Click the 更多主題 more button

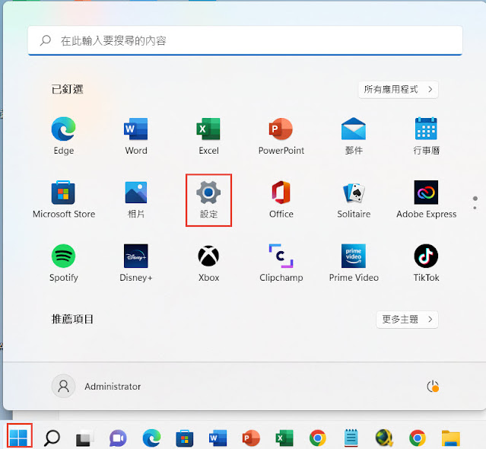tap(407, 320)
